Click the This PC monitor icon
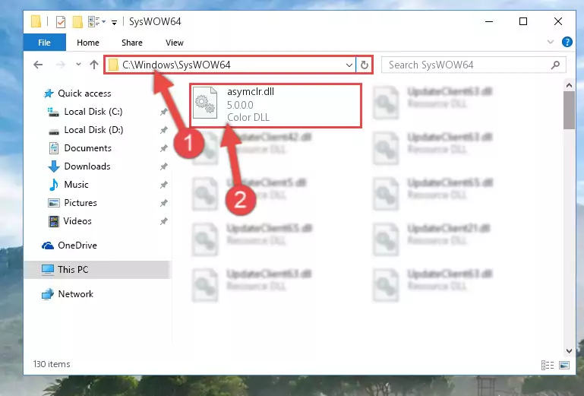This screenshot has width=584, height=396. (x=48, y=270)
